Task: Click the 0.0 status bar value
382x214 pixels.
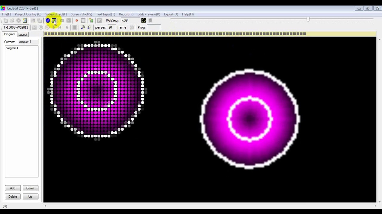Action: (x=5, y=206)
